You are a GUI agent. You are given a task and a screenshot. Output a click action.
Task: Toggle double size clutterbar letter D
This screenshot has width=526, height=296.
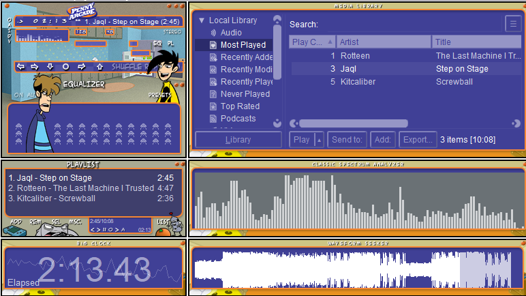10,35
